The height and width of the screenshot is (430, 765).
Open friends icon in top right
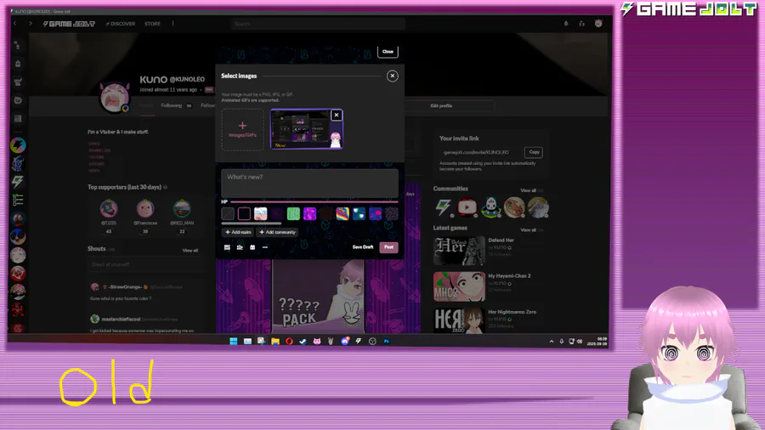581,24
